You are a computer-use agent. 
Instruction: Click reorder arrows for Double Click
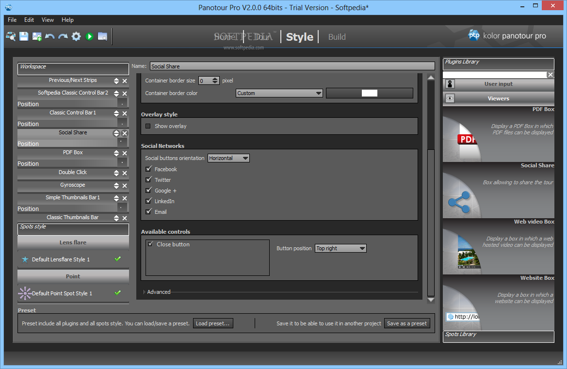(x=116, y=173)
